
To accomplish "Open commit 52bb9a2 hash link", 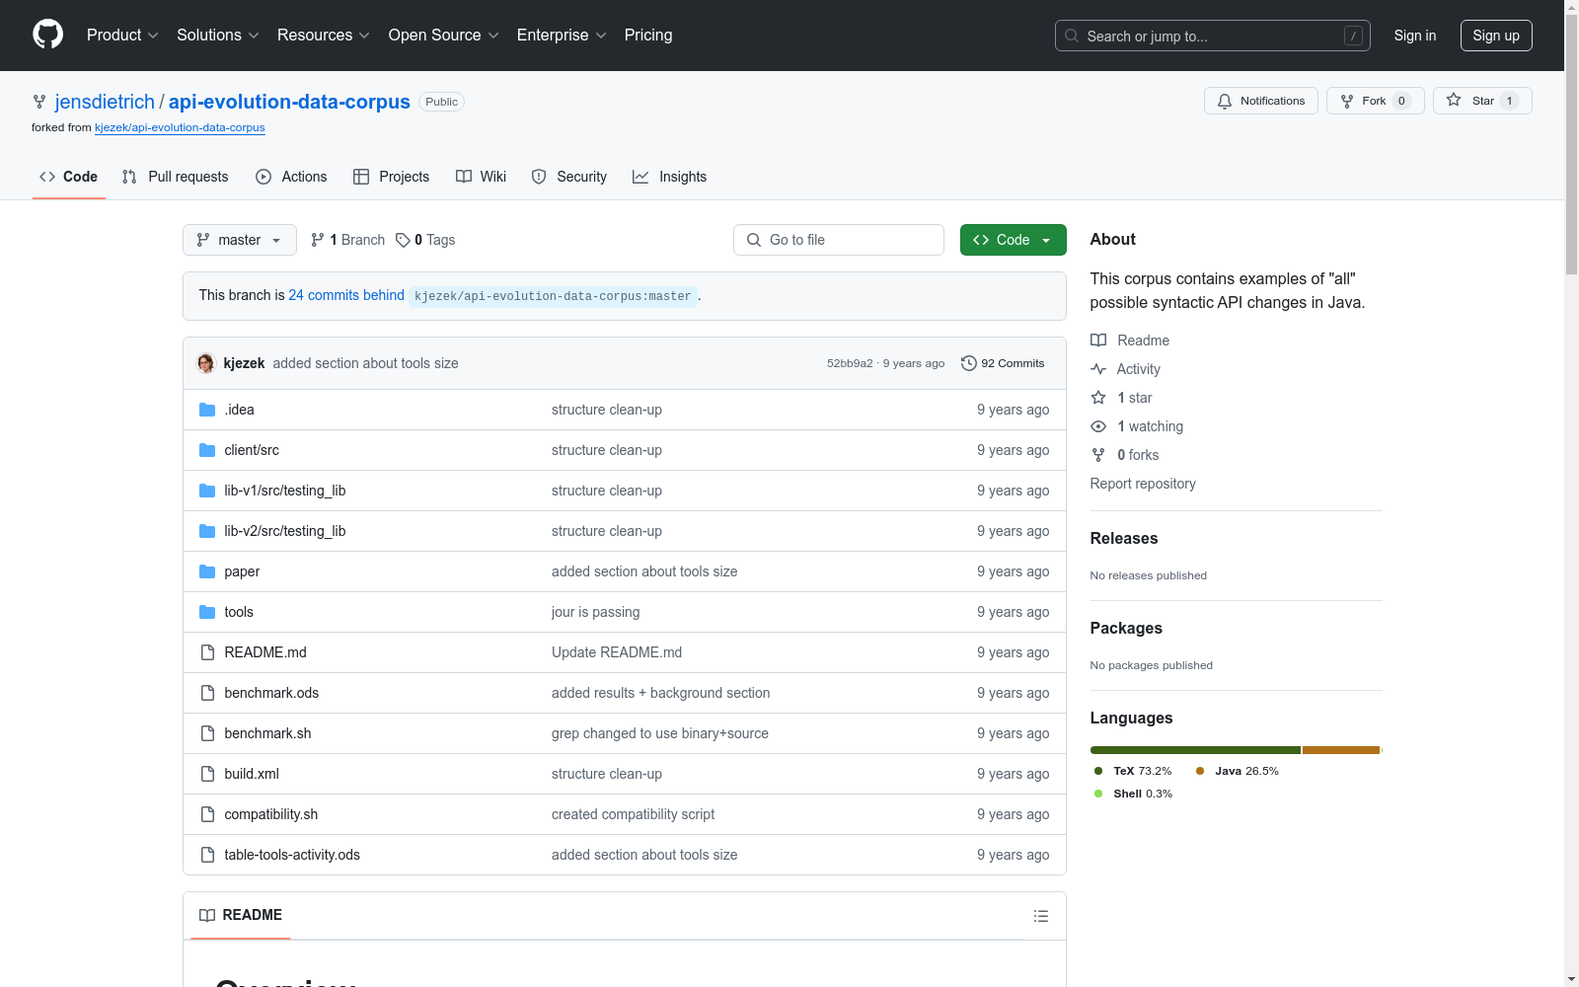I will click(850, 363).
